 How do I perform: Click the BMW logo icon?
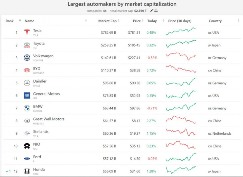click(27, 108)
